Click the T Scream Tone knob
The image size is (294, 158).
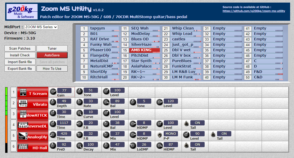tap(80, 91)
